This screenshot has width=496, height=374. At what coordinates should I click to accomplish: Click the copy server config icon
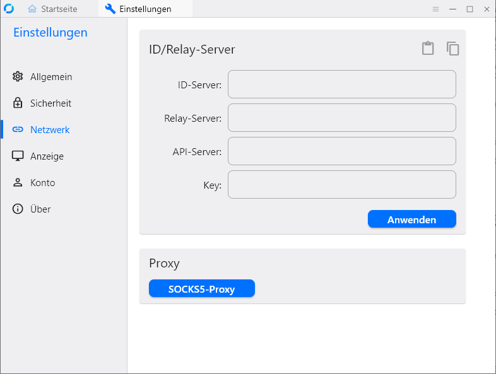point(452,49)
